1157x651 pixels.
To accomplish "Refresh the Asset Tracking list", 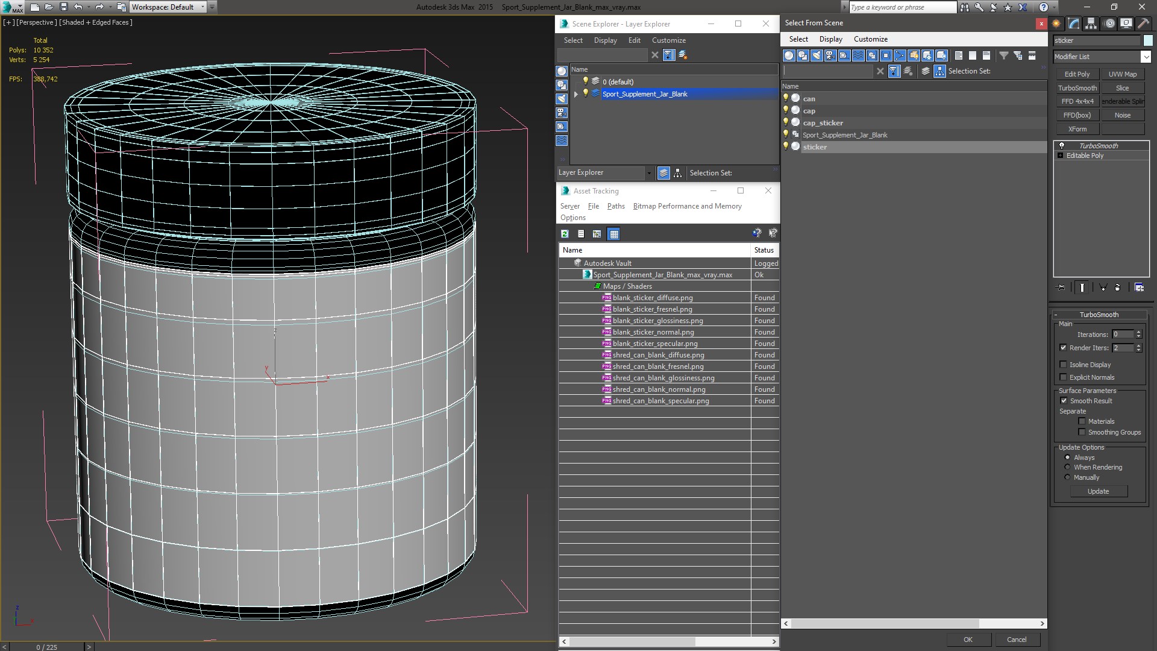I will (x=565, y=234).
